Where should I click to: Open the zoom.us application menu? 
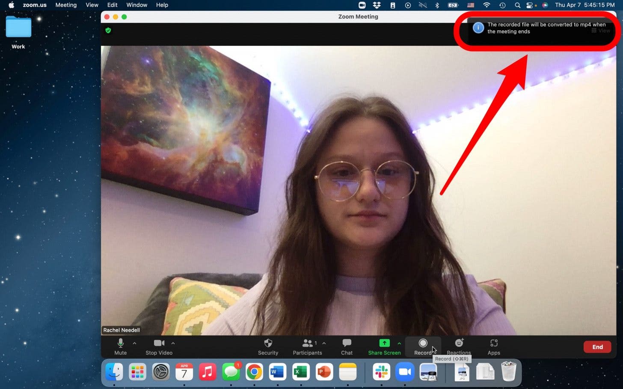coord(34,5)
